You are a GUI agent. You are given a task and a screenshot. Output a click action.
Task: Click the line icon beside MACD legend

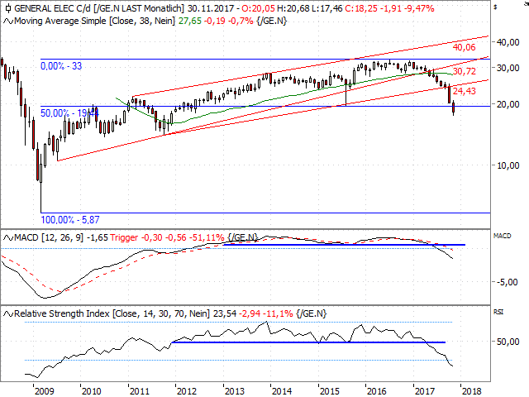coord(7,237)
